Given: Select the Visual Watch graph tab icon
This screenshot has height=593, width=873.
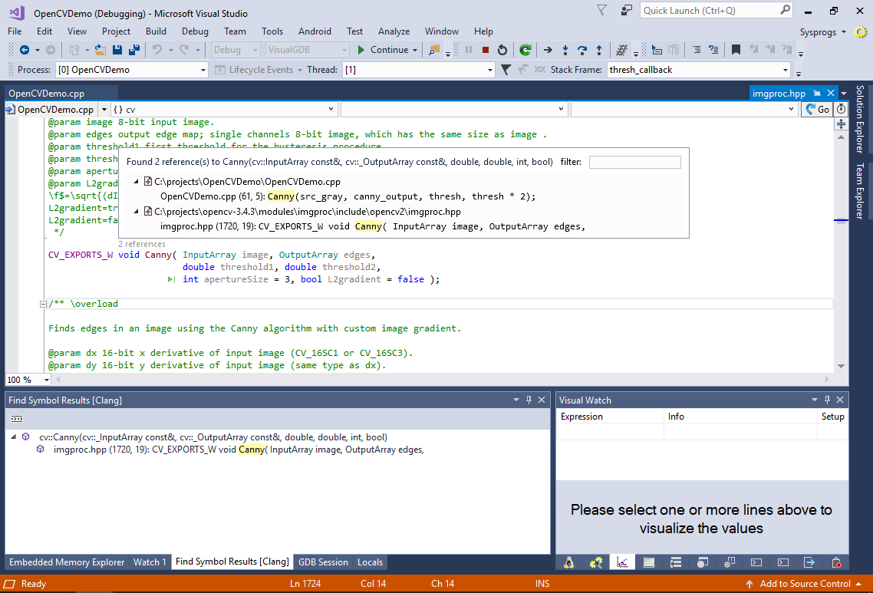Looking at the screenshot, I should tap(622, 562).
